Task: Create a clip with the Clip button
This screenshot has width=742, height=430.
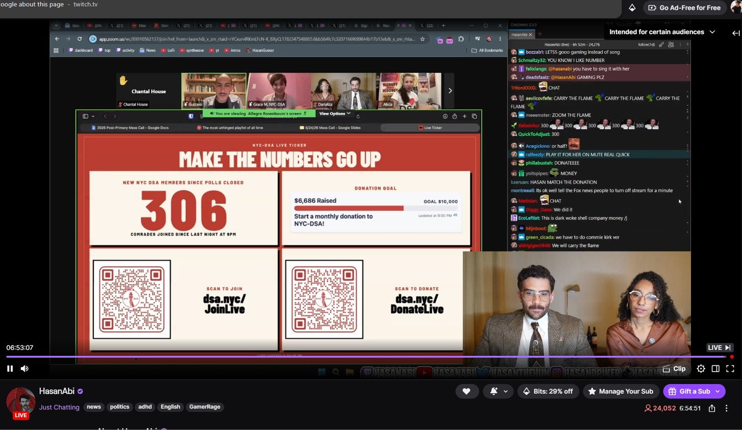Action: pos(674,369)
